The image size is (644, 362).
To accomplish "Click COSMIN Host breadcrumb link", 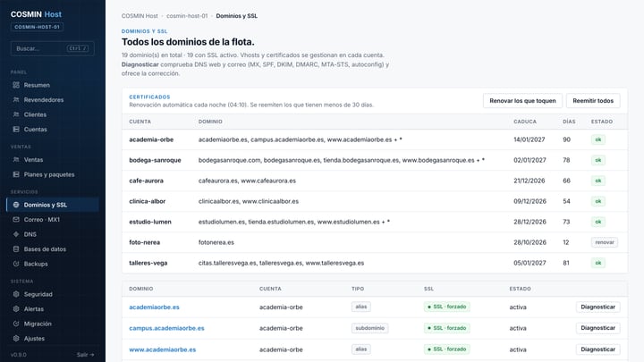I will 140,16.
